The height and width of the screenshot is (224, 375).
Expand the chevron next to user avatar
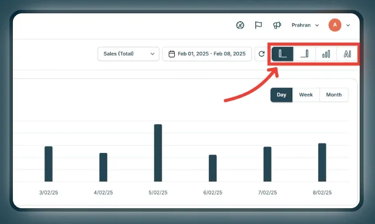348,25
